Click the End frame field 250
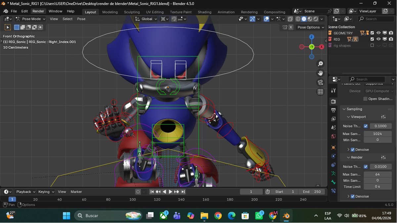This screenshot has width=397, height=223. click(x=312, y=192)
